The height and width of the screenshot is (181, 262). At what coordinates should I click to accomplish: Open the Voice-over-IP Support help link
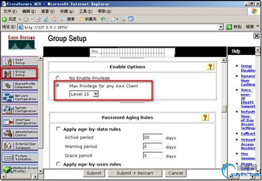tap(248, 98)
